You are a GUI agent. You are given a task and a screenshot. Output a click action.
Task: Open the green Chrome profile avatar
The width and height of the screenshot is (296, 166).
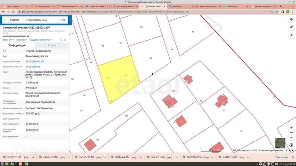[288, 12]
